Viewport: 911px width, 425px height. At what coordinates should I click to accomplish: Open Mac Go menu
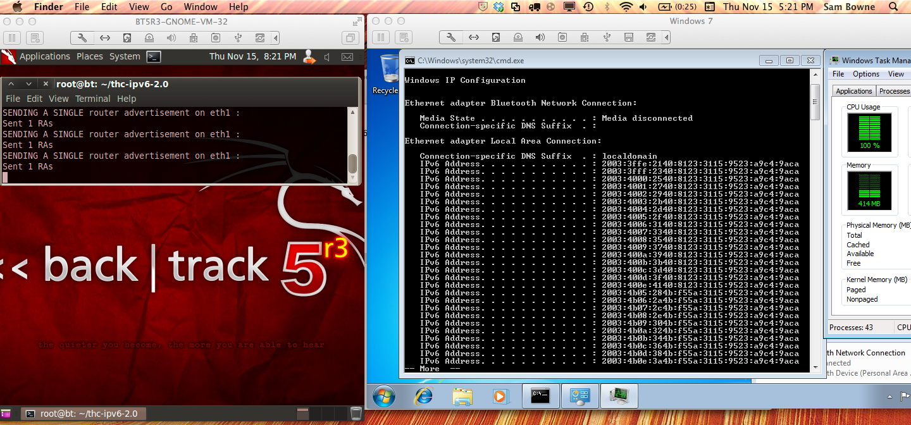pos(166,7)
